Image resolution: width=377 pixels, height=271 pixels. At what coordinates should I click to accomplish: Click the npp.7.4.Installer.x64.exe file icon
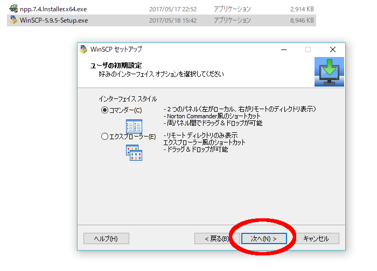[13, 9]
